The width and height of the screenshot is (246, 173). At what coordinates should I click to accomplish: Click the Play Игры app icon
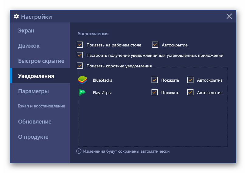pyautogui.click(x=82, y=92)
